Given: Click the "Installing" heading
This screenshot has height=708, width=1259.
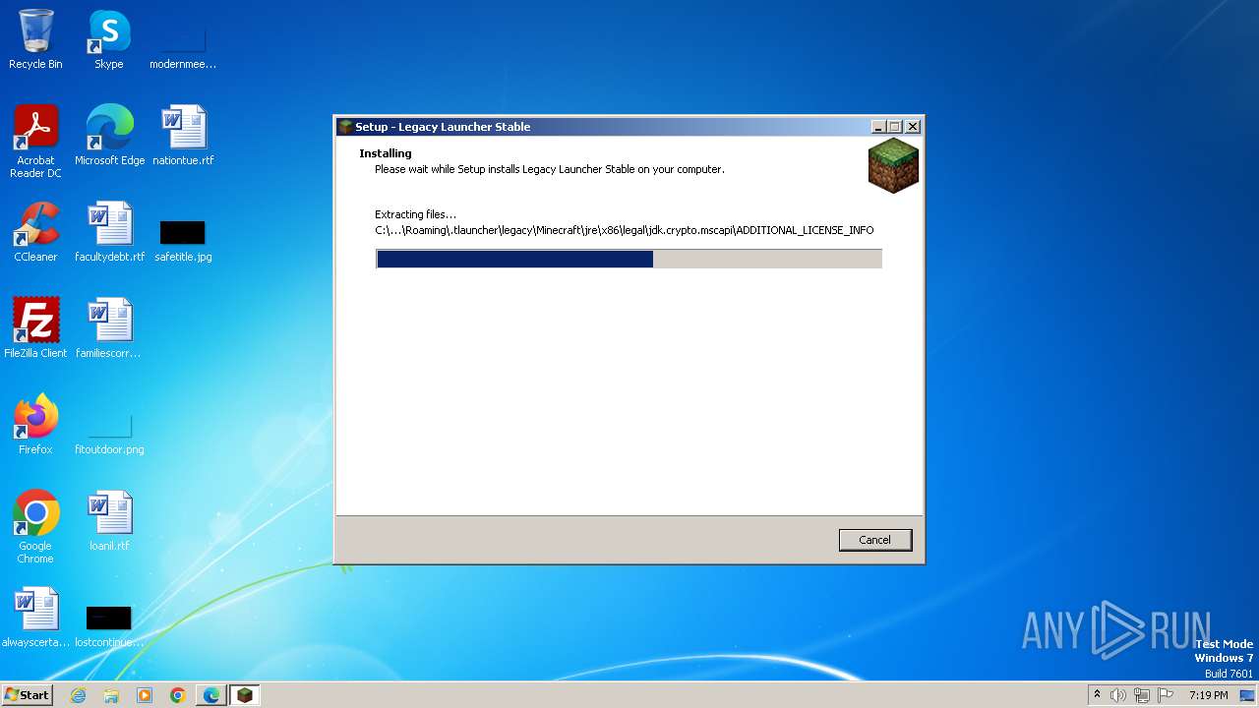Looking at the screenshot, I should 386,153.
